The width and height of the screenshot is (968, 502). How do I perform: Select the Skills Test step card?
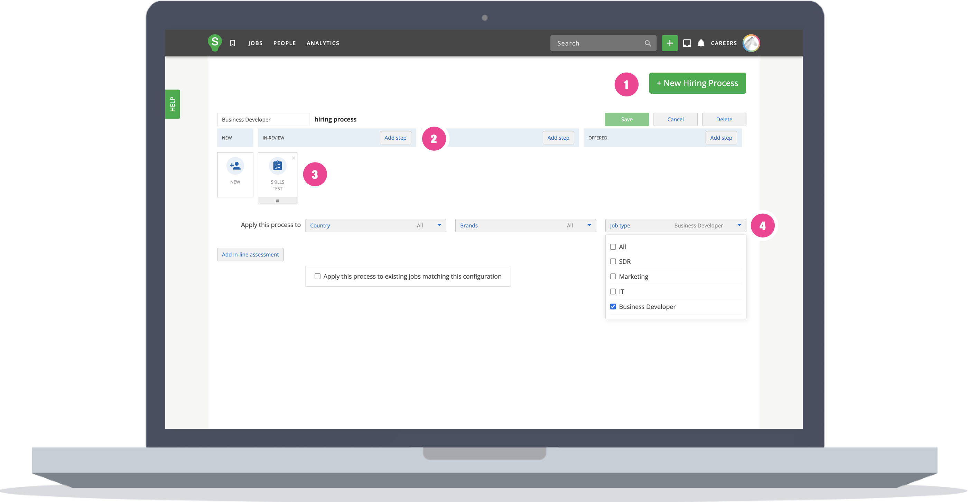[x=277, y=175]
